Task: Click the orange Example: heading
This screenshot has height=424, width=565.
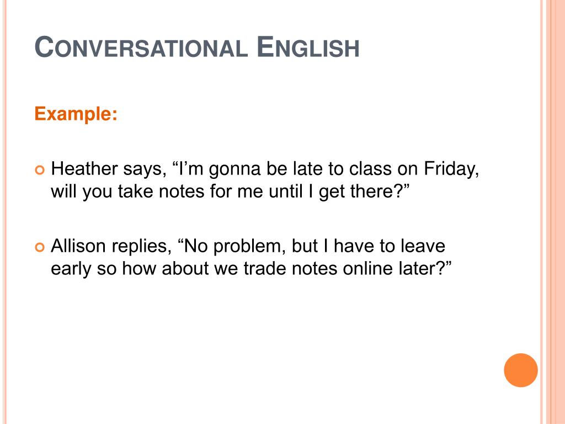Action: tap(76, 114)
